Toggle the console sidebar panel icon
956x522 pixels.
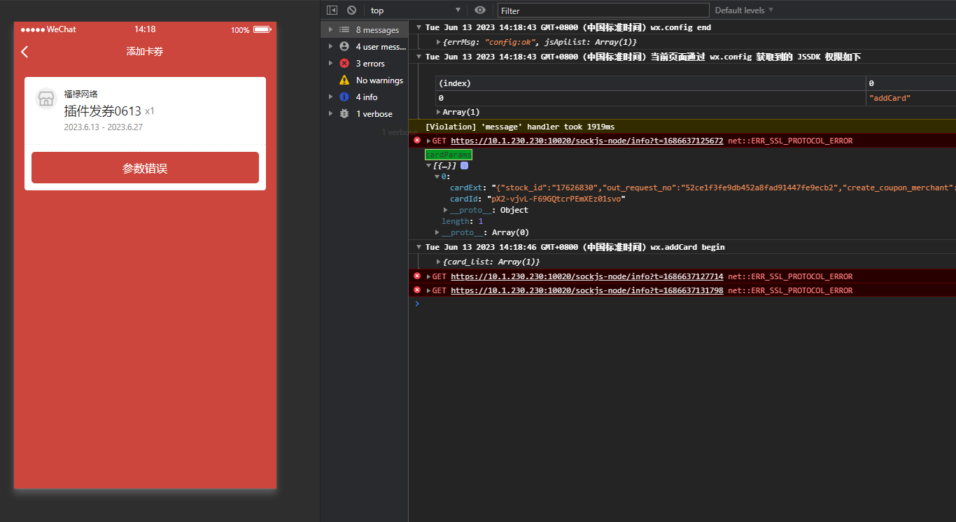[x=332, y=10]
